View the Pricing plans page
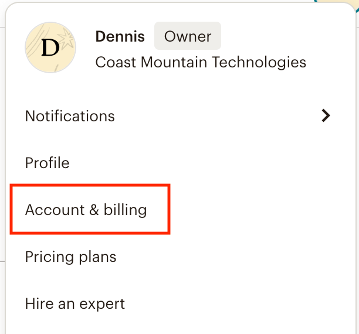The height and width of the screenshot is (334, 359). (x=70, y=257)
